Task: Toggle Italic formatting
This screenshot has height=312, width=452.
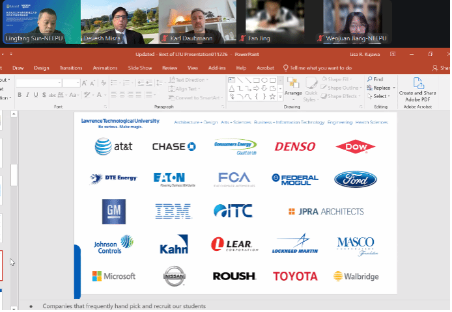Action: (27, 95)
